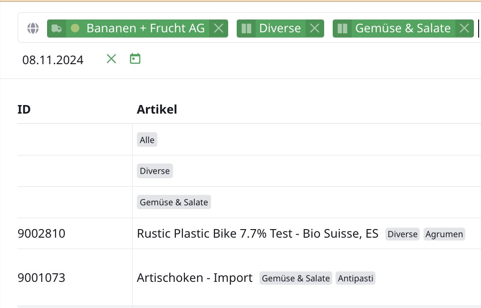Sort by the ID column header
Viewport: 481px width, 308px height.
coord(24,110)
